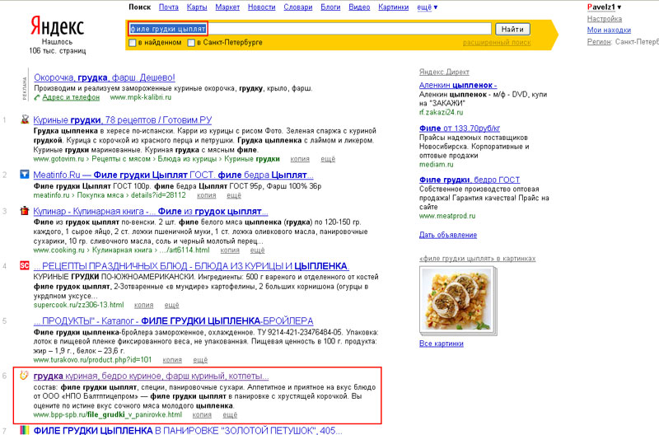Open the 'Филе от 133.70руб/кг' ad
The width and height of the screenshot is (659, 435).
tap(460, 129)
